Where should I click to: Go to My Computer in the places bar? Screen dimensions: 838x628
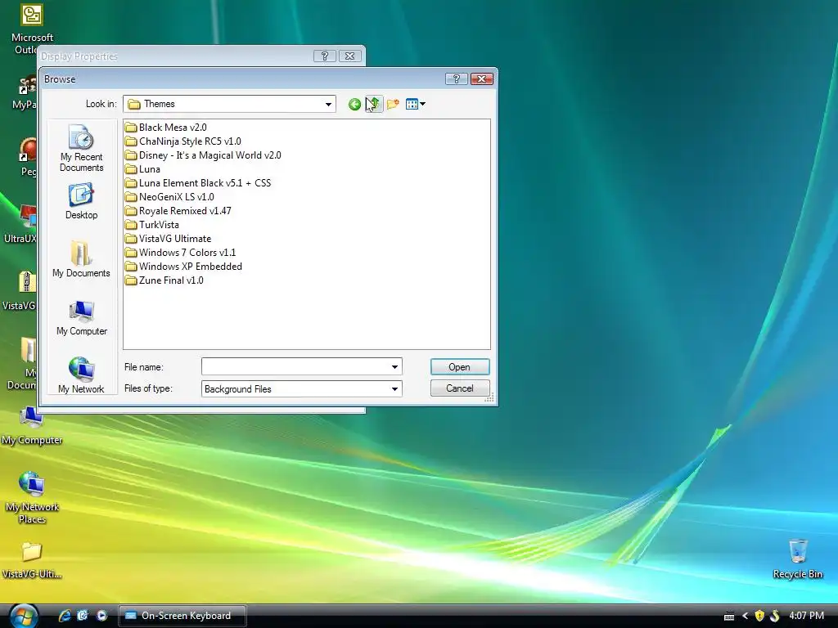point(81,318)
